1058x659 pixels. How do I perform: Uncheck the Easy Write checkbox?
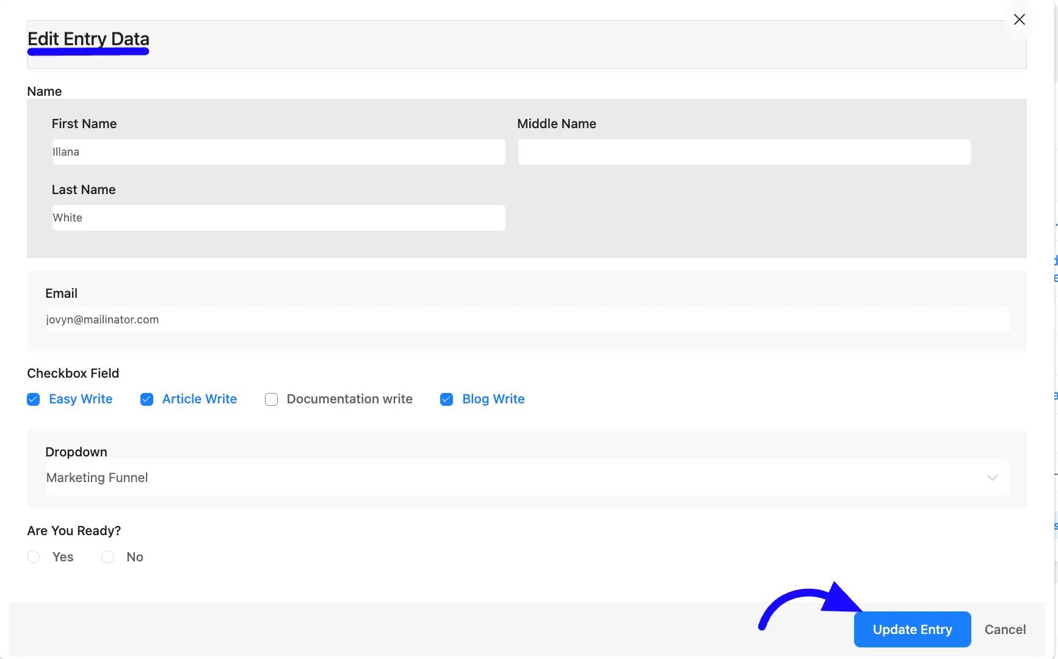coord(34,399)
